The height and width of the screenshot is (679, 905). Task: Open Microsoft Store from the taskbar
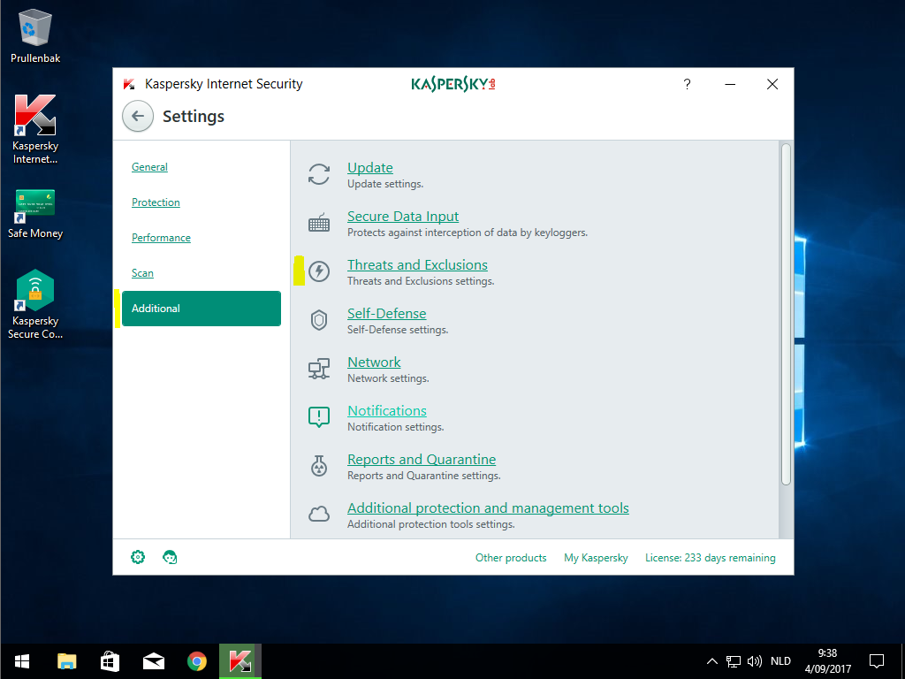[110, 661]
